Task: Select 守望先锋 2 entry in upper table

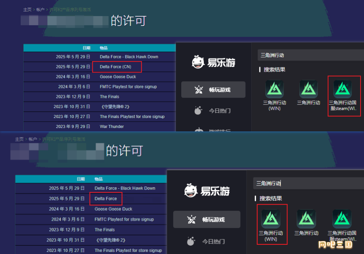Action: coord(115,107)
